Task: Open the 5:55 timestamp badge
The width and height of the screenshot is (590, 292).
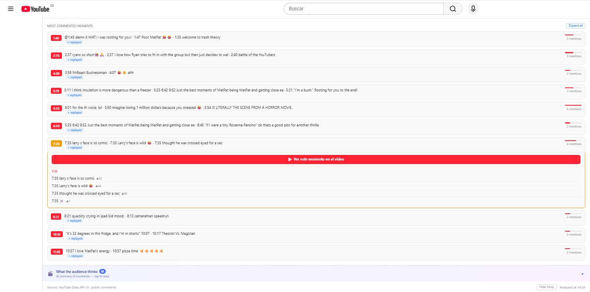Action: tap(56, 108)
